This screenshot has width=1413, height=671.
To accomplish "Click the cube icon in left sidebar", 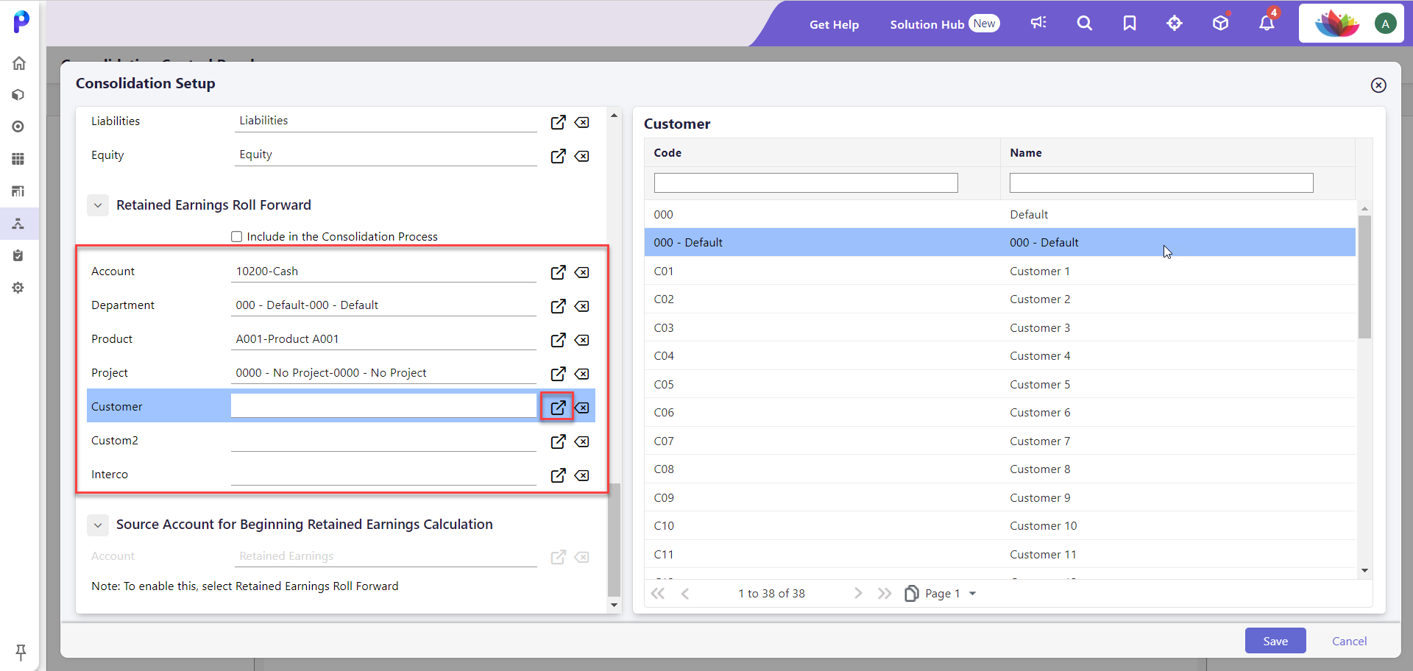I will [19, 95].
